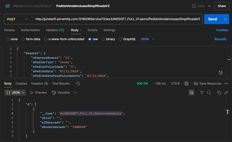The height and width of the screenshot is (142, 232).
Task: Expand the Send button dropdown arrow
Action: pos(225,19)
